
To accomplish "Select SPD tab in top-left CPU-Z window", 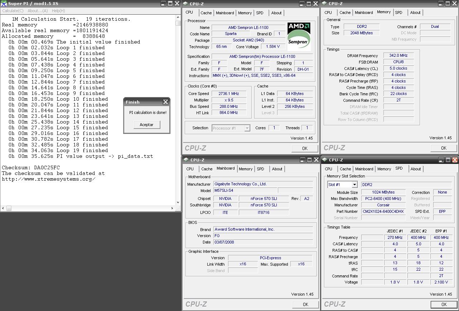I will pos(260,13).
